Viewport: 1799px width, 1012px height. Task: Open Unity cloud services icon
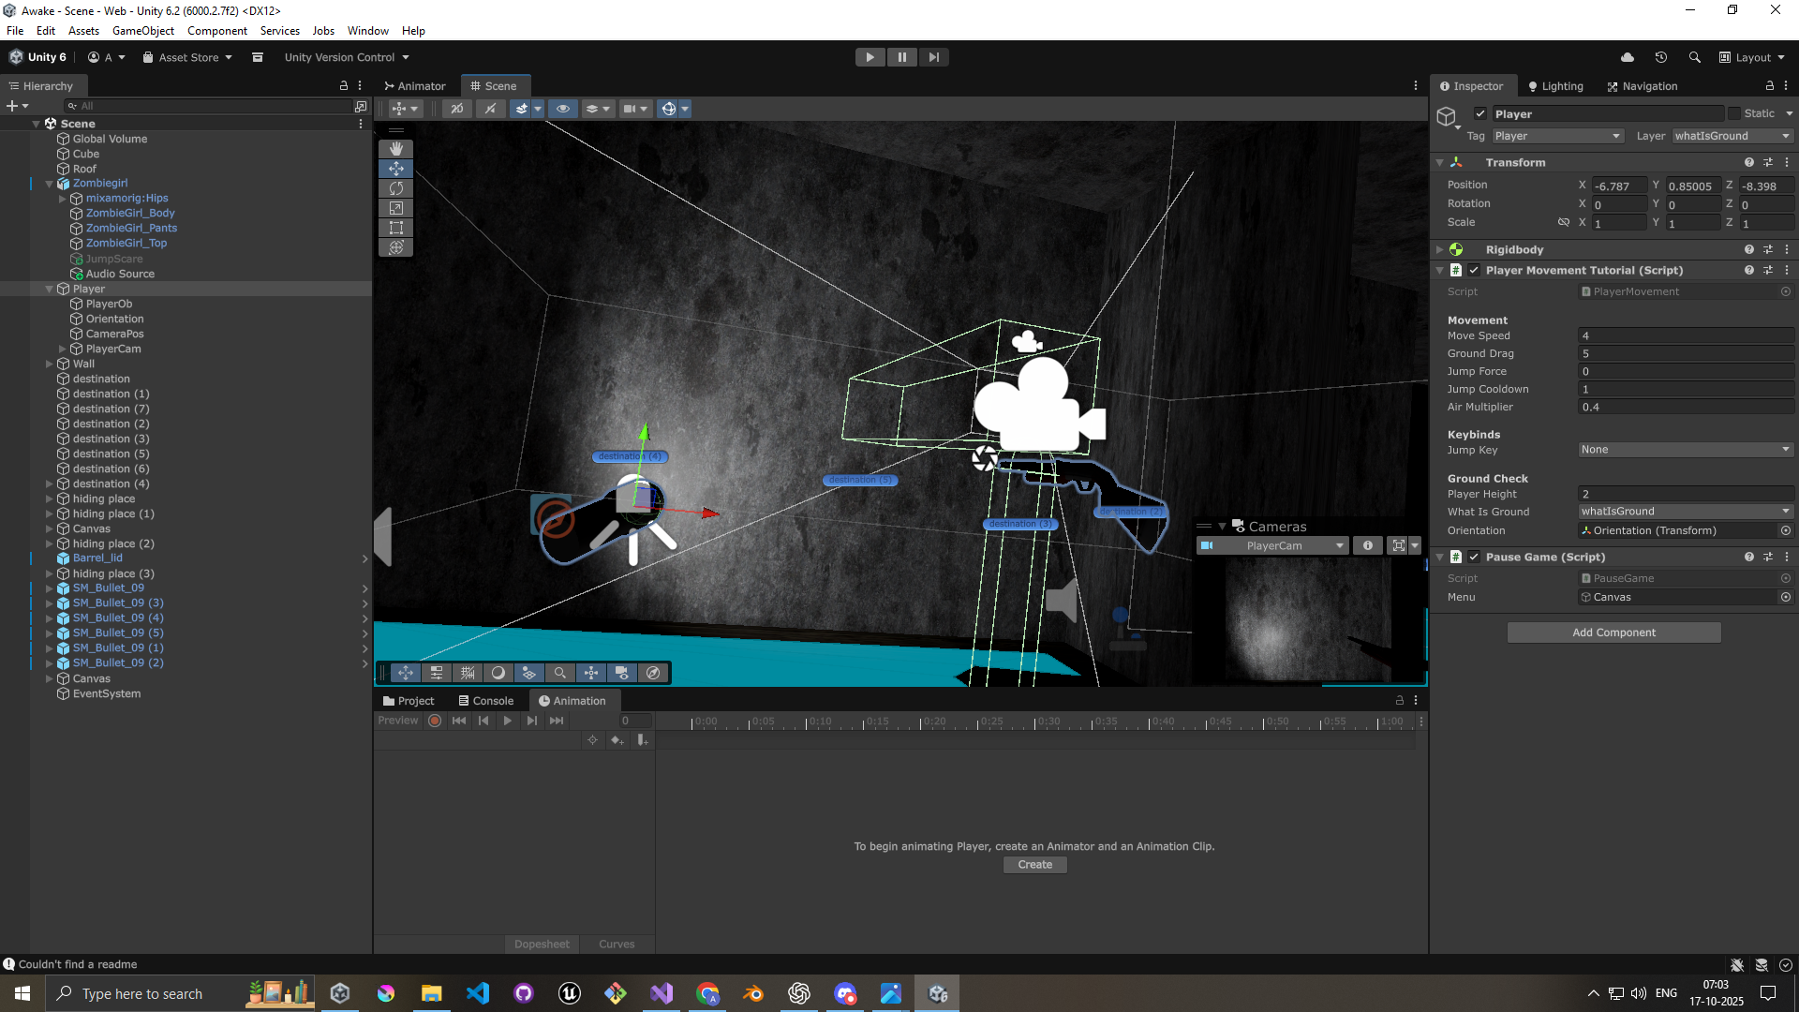[x=1628, y=57]
